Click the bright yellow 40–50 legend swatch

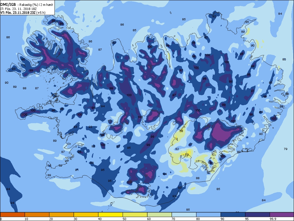[111, 215]
